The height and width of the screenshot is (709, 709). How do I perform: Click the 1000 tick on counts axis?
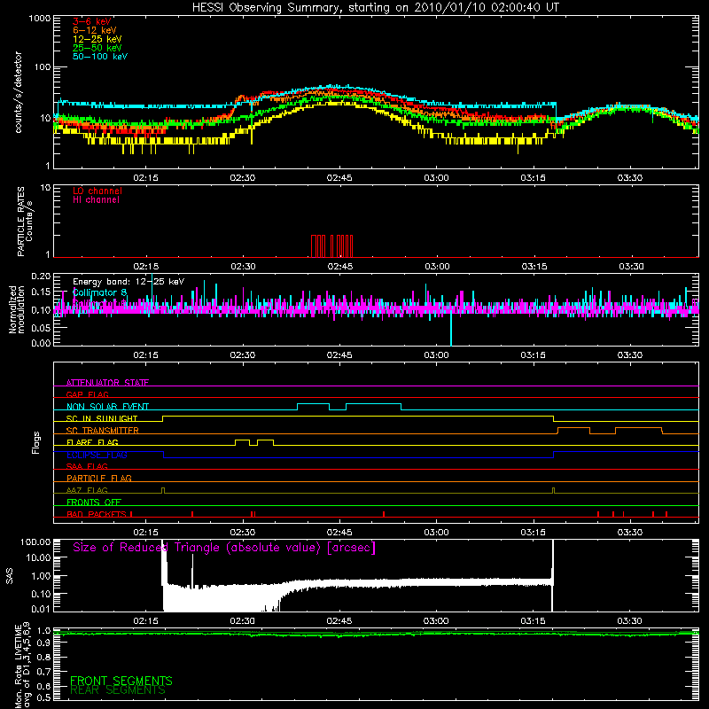click(x=40, y=19)
